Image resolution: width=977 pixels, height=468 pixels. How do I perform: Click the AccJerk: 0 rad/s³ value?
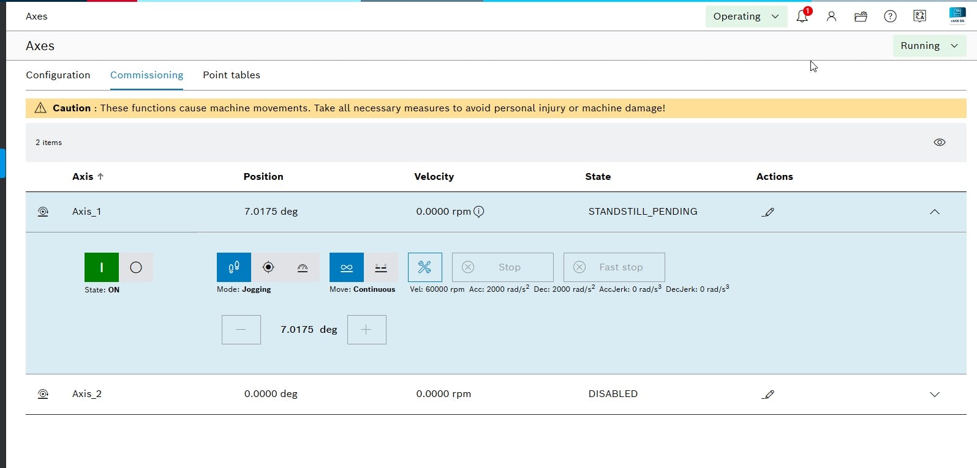click(x=630, y=289)
